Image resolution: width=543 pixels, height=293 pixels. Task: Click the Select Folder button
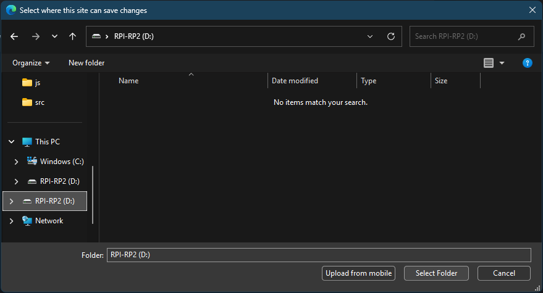pyautogui.click(x=436, y=273)
